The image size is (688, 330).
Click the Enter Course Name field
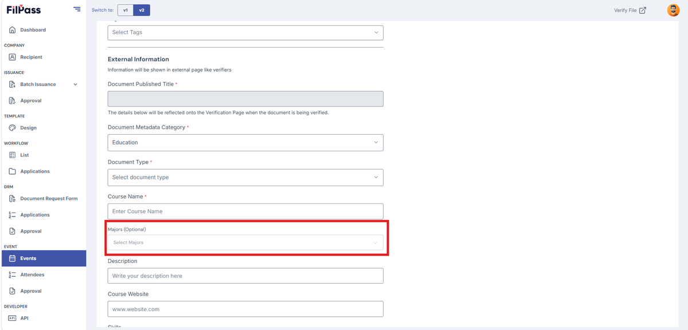[x=245, y=211]
